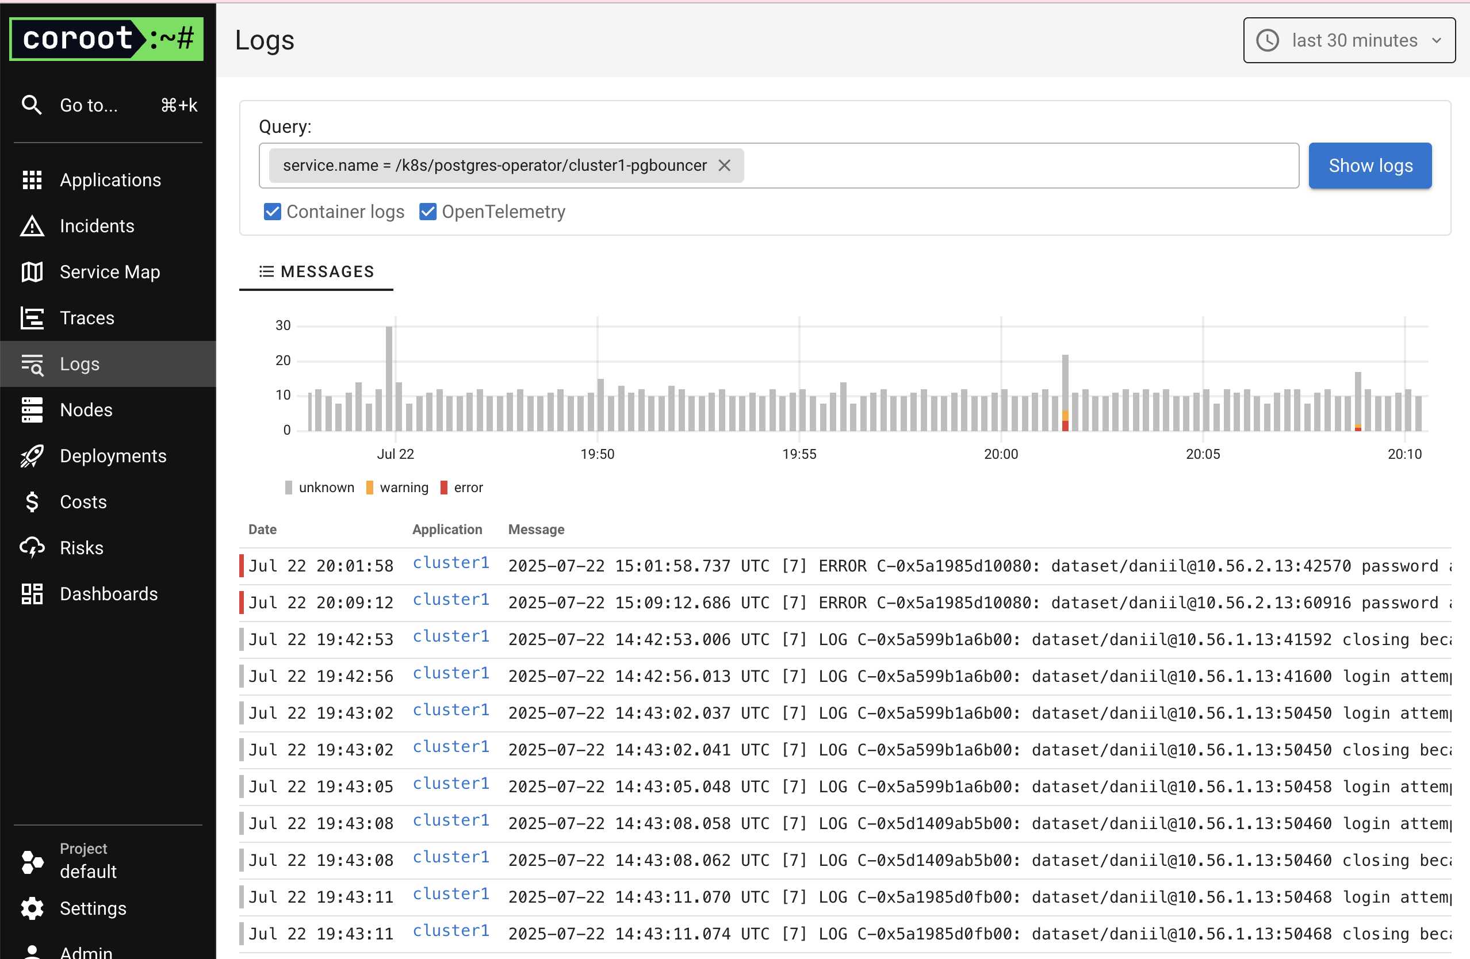Open cluster1 link in 20:09:12 row
This screenshot has height=959, width=1470.
coord(451,600)
